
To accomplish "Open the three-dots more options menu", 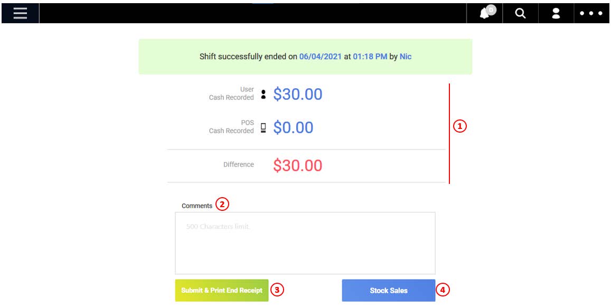I will (x=591, y=13).
